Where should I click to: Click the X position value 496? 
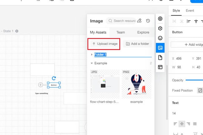(x=179, y=59)
